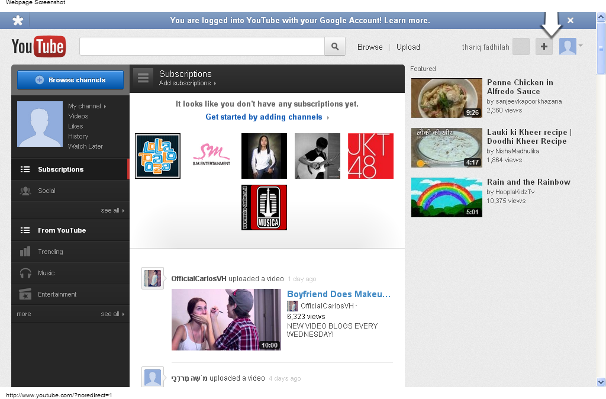Click the search magnifying glass icon
The width and height of the screenshot is (606, 399).
click(335, 46)
